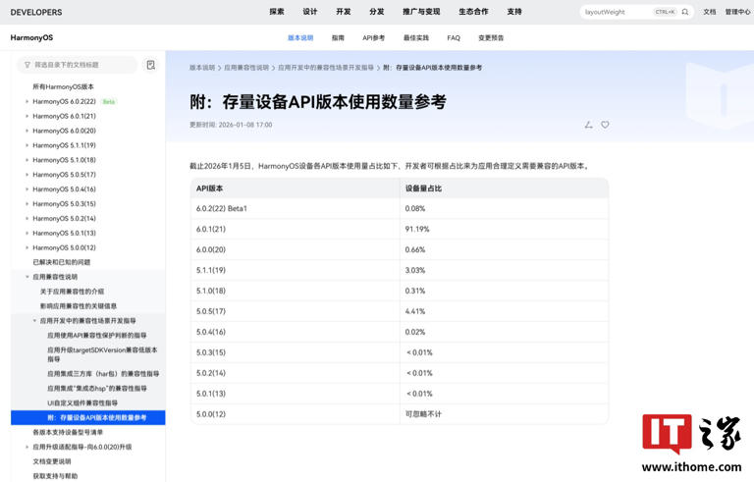Open the API参考 tab

(x=373, y=37)
